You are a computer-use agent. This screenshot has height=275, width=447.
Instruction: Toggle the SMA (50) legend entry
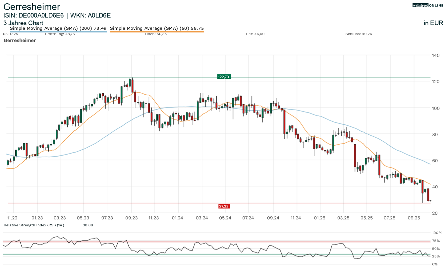tap(157, 28)
